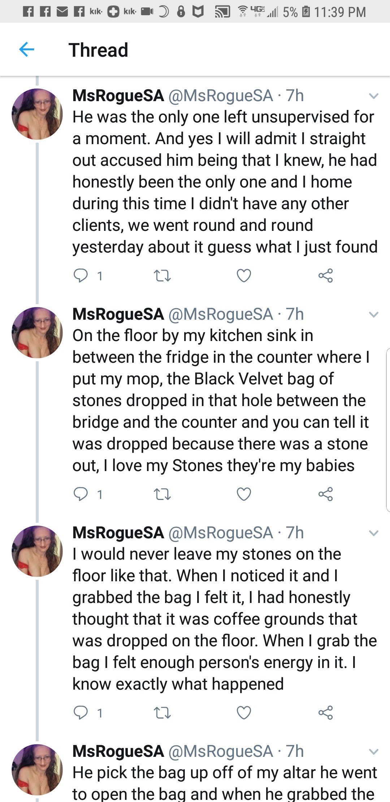Open the chevron menu on "coffee grounds" tweet
Screen dimensions: 390x802
point(373,533)
